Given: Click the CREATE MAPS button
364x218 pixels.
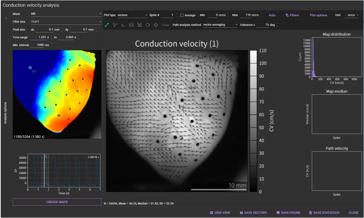Looking at the screenshot, I should (x=57, y=202).
